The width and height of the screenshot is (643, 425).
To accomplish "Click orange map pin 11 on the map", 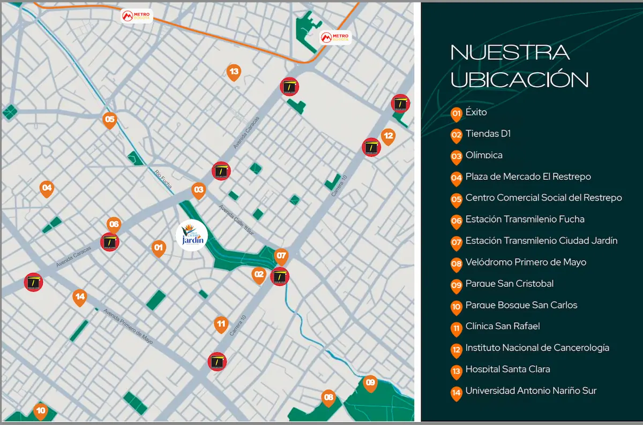I will (x=221, y=324).
